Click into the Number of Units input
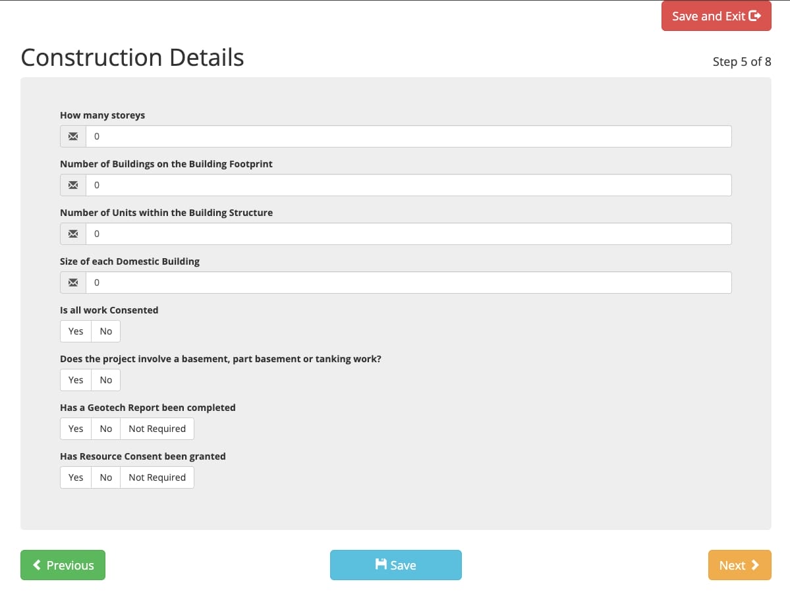Screen dimensions: 790x594 [409, 234]
